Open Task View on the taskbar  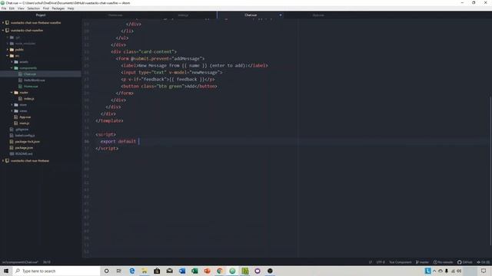[119, 271]
